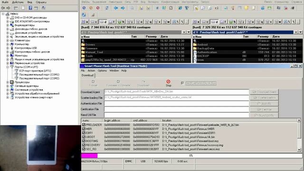304x171 pixels.
Task: Click the Nand Util File browse button
Action: click(264, 115)
